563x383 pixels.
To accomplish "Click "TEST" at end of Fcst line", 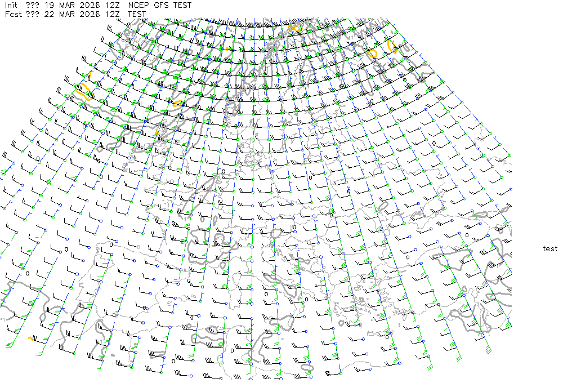I will (137, 14).
